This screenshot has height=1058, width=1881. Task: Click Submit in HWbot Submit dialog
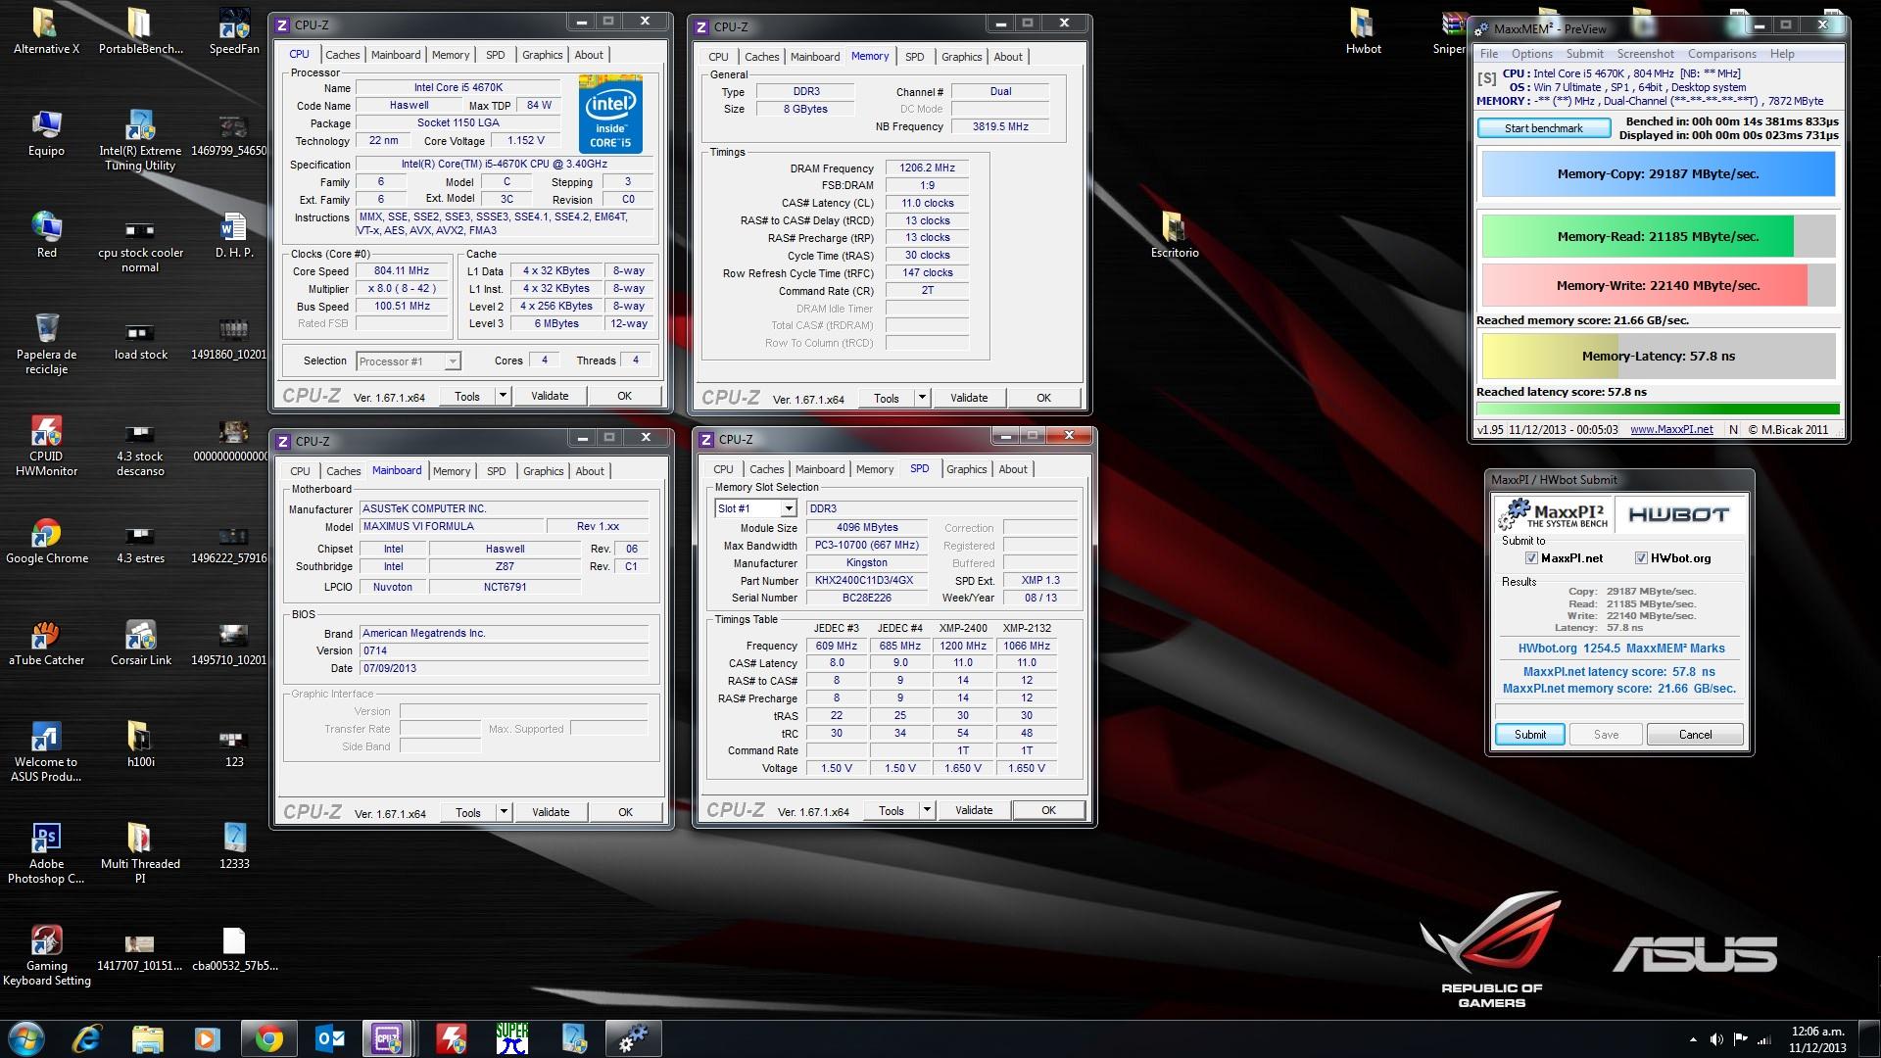pyautogui.click(x=1529, y=735)
